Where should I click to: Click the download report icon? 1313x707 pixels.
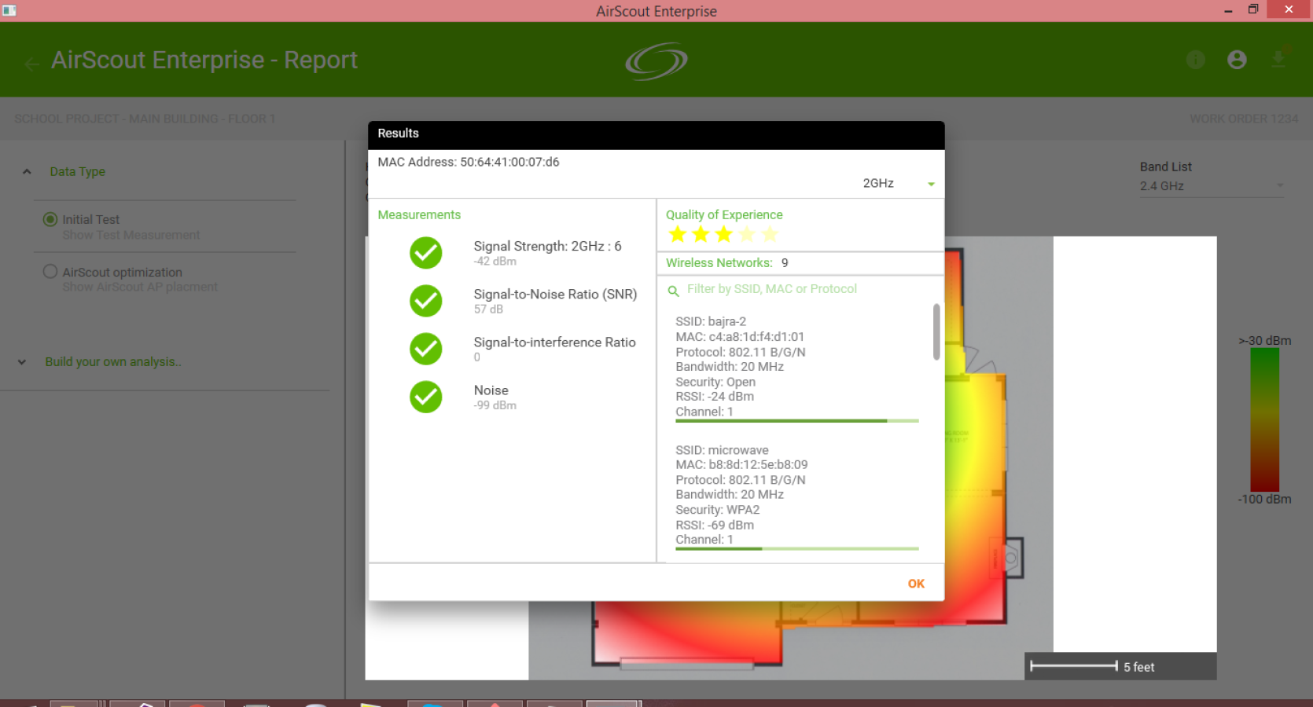[1278, 60]
